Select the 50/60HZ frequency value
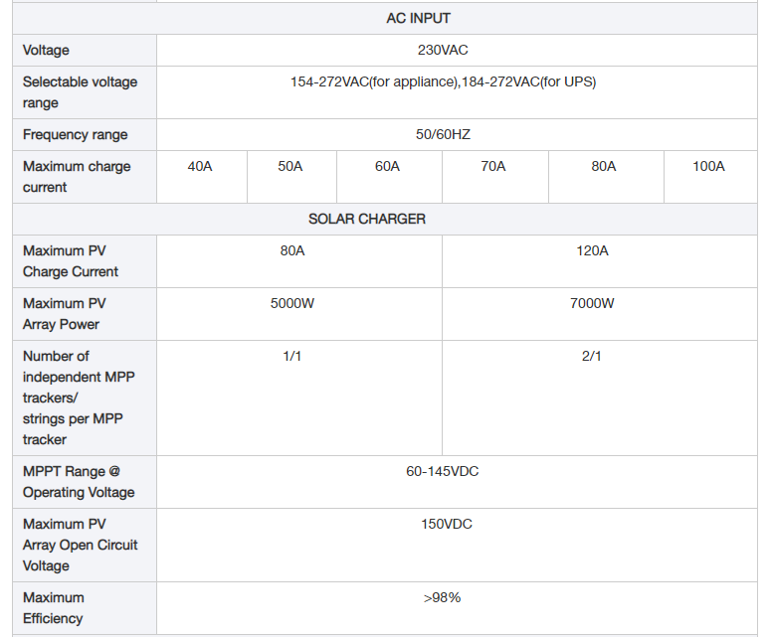The height and width of the screenshot is (637, 771). click(443, 134)
